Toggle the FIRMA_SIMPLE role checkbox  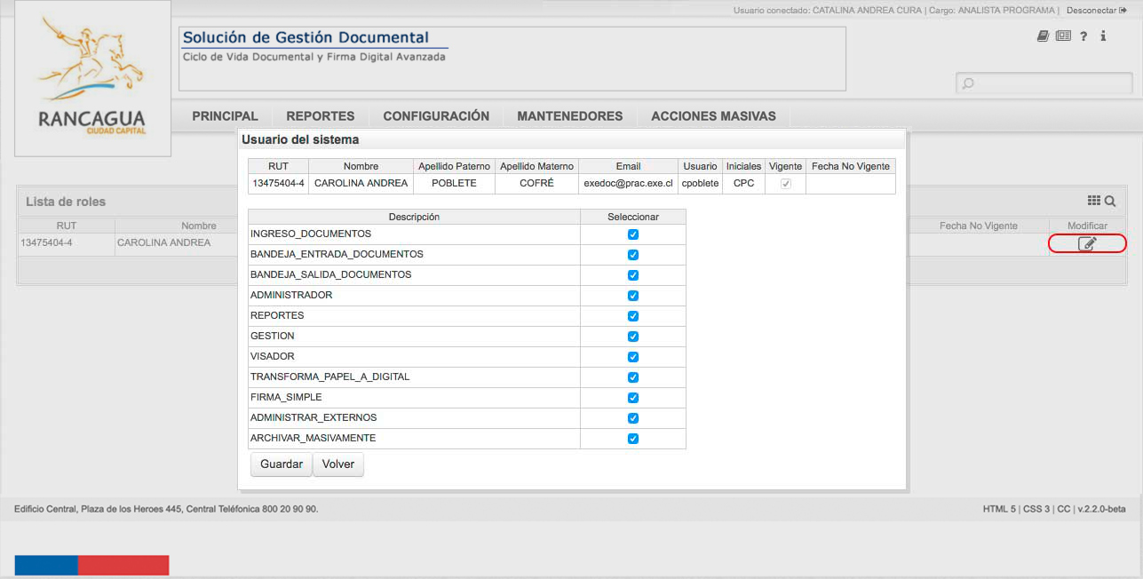pyautogui.click(x=633, y=398)
